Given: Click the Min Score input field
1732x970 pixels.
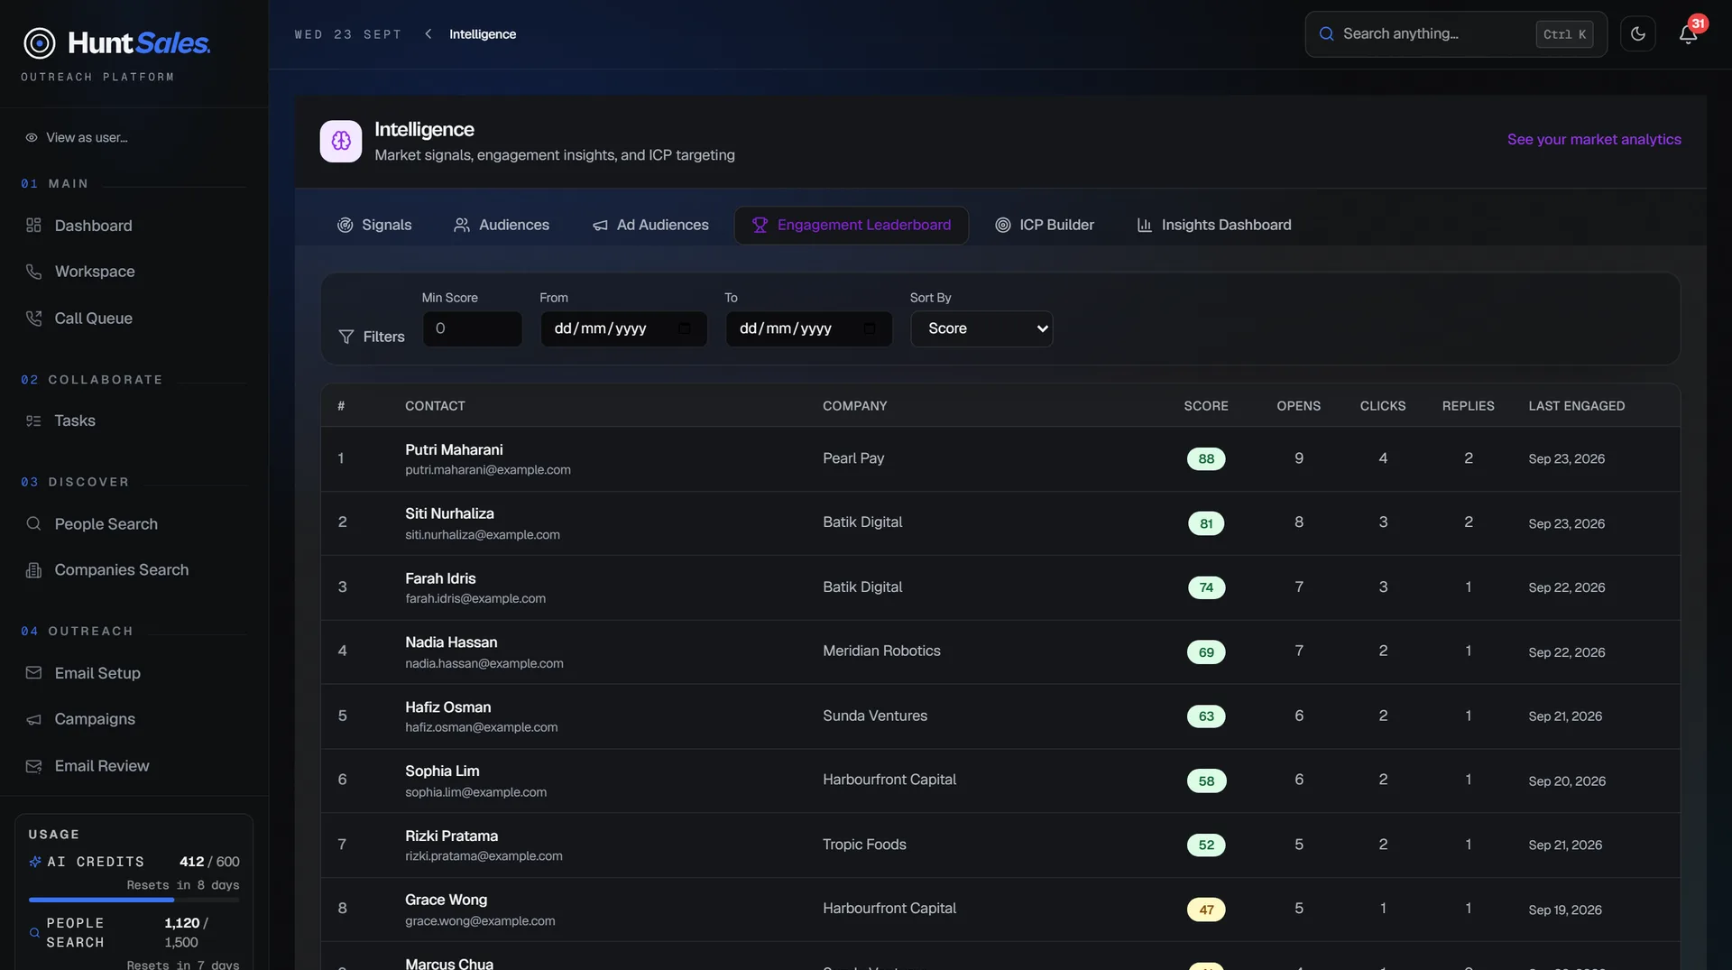Looking at the screenshot, I should pyautogui.click(x=472, y=328).
